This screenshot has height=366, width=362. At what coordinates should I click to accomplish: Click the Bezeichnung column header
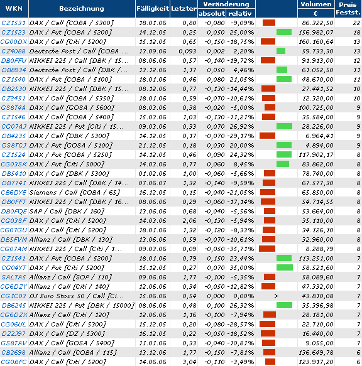tap(82, 9)
